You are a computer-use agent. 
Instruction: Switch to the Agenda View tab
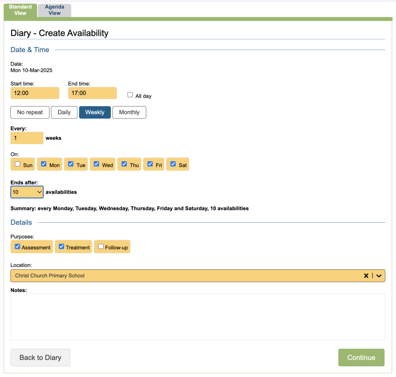tap(55, 10)
